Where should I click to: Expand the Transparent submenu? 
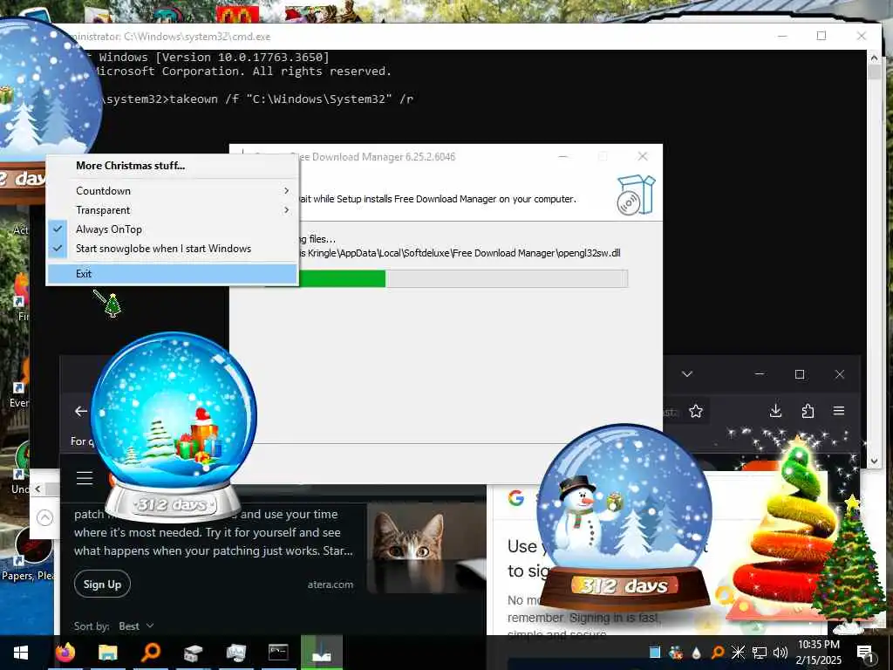tap(172, 209)
